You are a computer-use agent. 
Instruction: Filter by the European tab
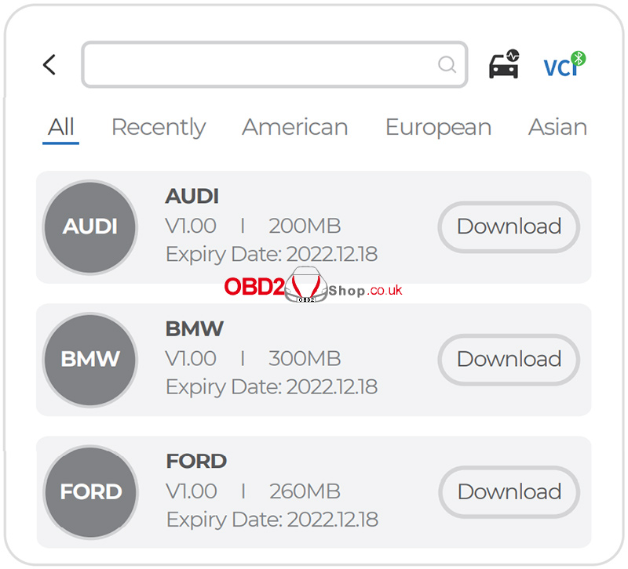click(x=438, y=127)
